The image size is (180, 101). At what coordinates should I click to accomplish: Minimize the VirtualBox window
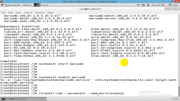168,1
